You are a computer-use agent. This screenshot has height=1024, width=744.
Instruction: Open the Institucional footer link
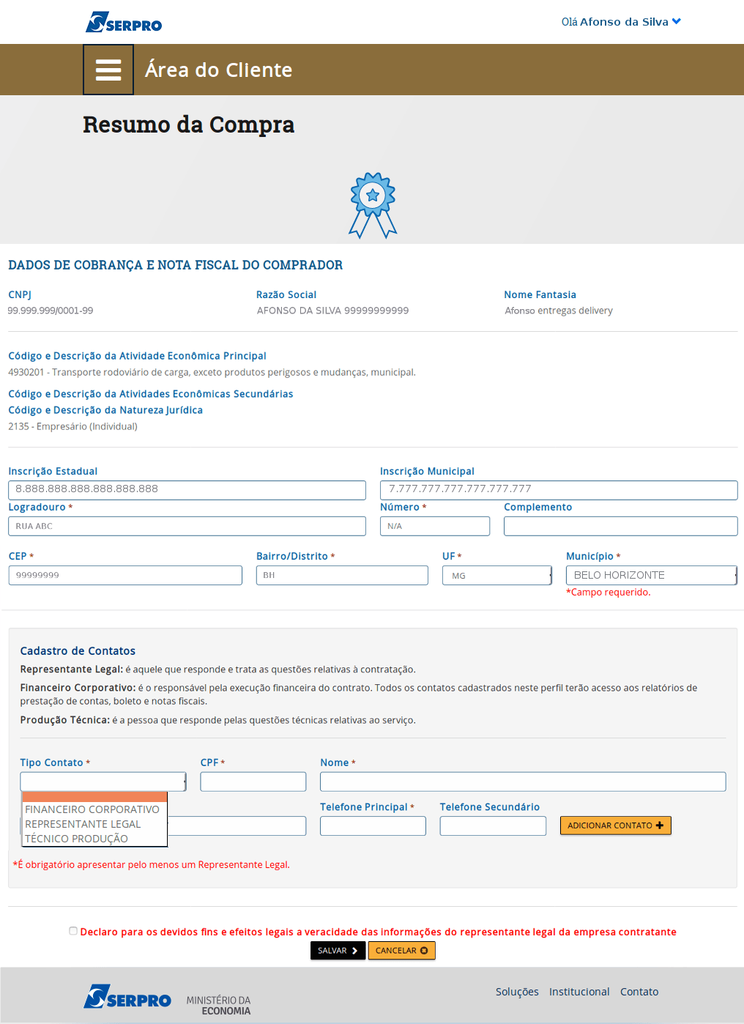point(579,992)
